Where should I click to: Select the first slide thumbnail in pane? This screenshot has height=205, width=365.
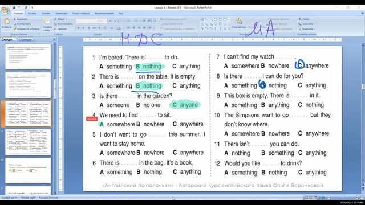point(28,57)
